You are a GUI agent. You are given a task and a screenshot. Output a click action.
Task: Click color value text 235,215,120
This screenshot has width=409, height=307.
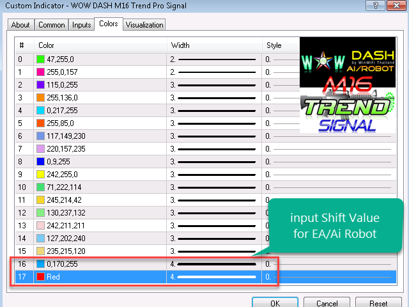(66, 251)
